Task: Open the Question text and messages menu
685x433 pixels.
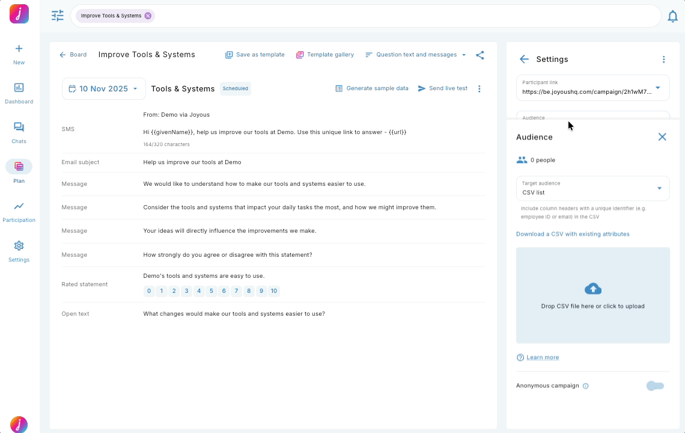Action: tap(415, 54)
